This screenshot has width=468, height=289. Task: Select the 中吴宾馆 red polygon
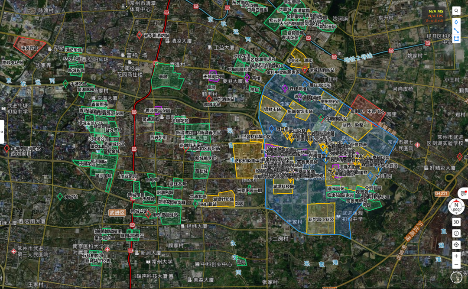29,46
